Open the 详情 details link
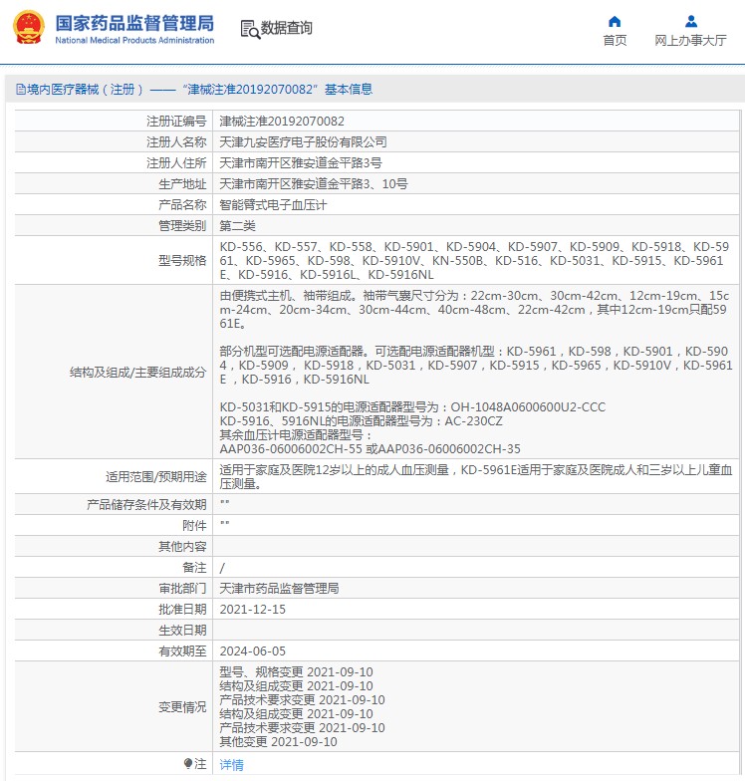Screen dimensions: 745x781 point(231,765)
